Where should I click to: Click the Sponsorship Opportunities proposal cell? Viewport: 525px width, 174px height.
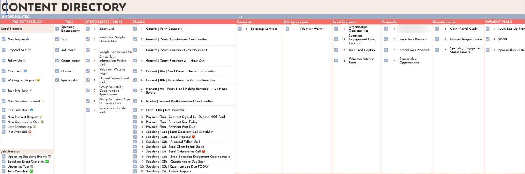409,60
